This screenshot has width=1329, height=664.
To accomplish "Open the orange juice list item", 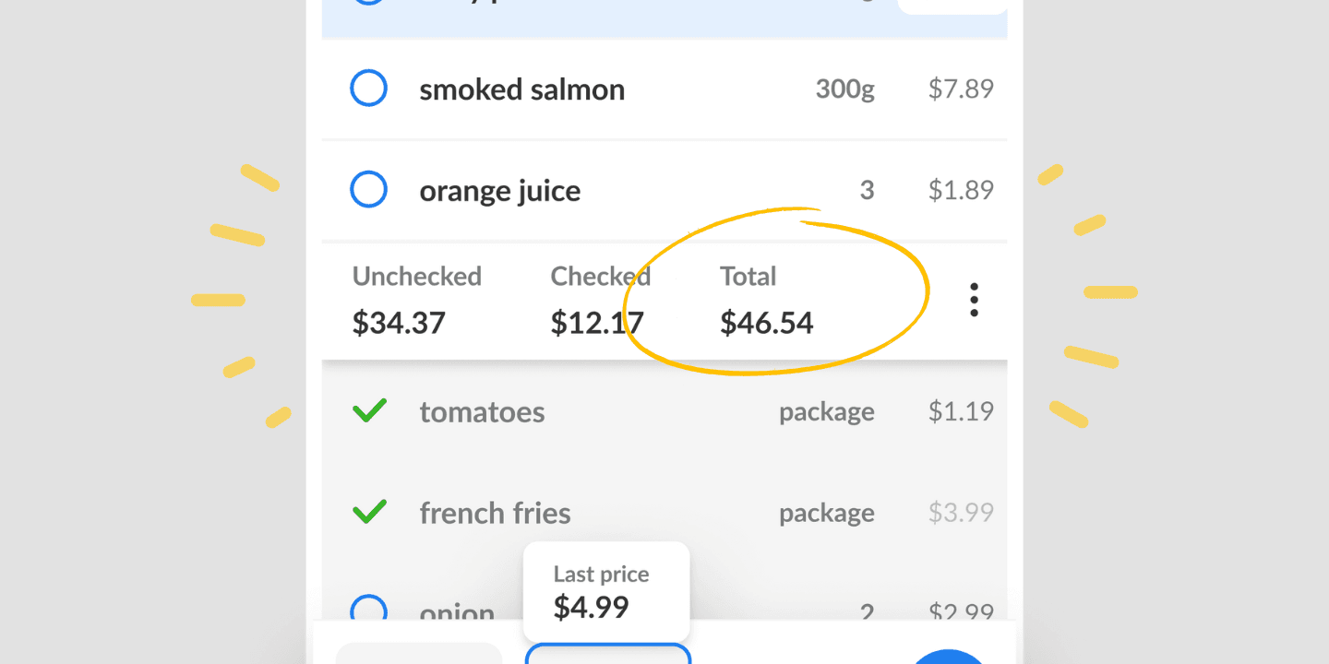I will (x=499, y=191).
